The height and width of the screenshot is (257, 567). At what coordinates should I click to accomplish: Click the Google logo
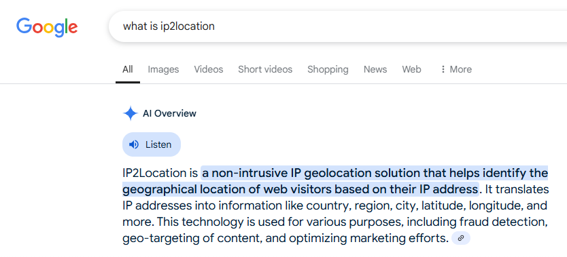pyautogui.click(x=47, y=27)
